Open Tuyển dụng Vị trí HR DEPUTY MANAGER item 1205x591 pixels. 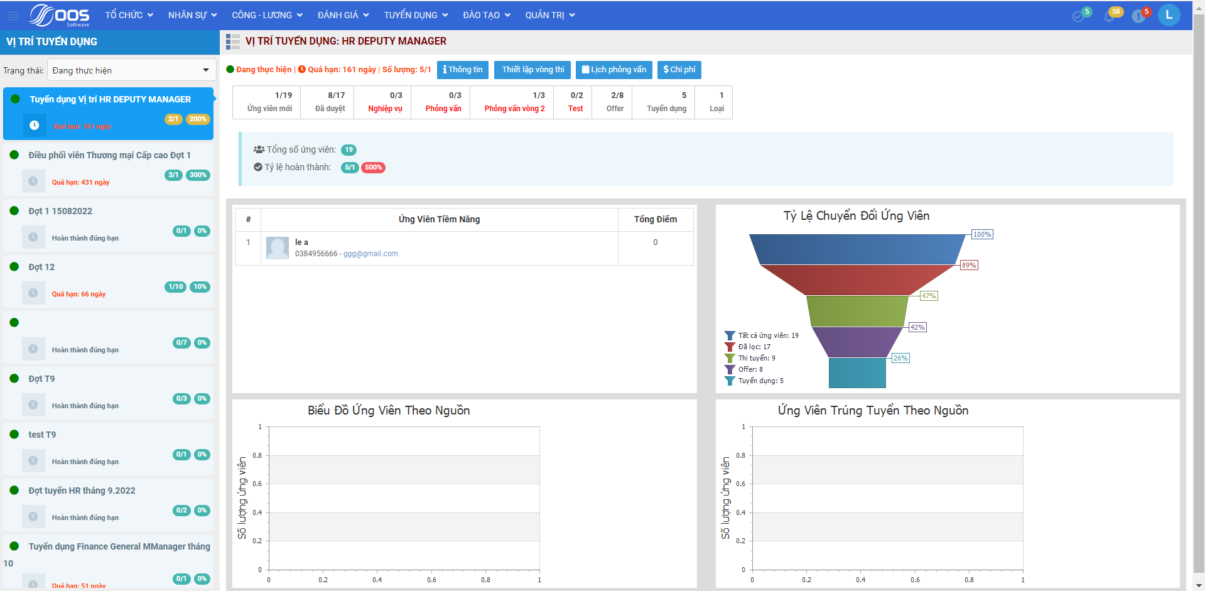[x=108, y=114]
